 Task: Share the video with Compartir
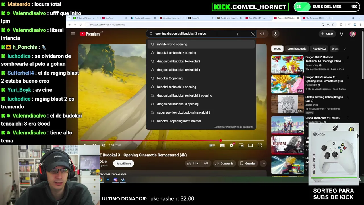pyautogui.click(x=224, y=163)
